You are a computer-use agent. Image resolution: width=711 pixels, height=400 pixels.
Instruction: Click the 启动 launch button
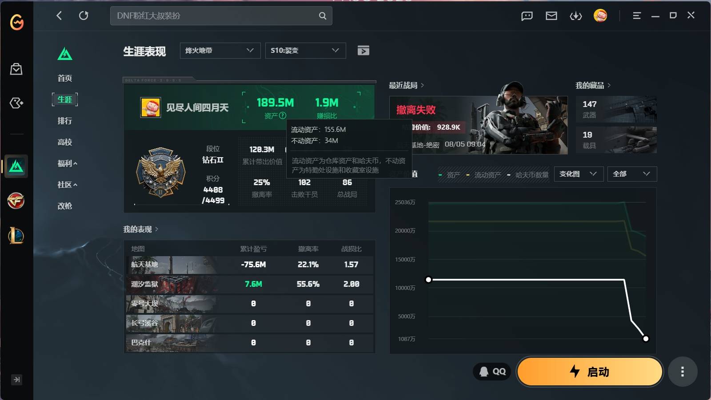pyautogui.click(x=590, y=372)
